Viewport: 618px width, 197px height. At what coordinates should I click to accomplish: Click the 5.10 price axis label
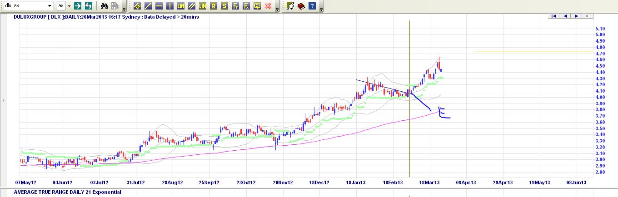pyautogui.click(x=600, y=29)
